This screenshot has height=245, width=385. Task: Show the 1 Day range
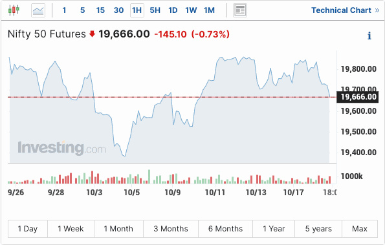(28, 229)
